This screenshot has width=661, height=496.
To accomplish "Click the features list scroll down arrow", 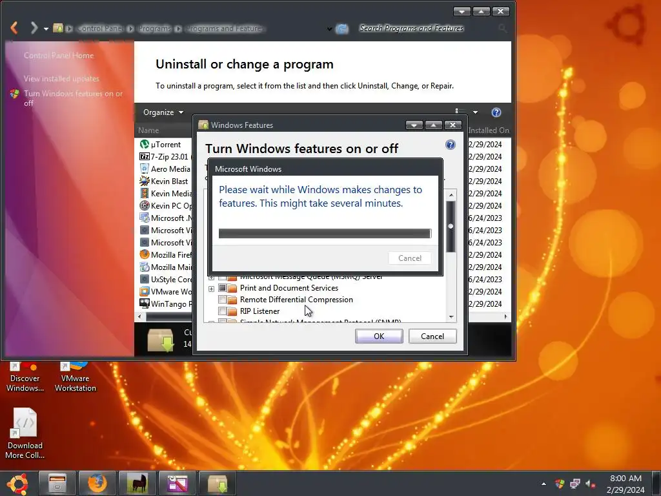I will (x=451, y=316).
